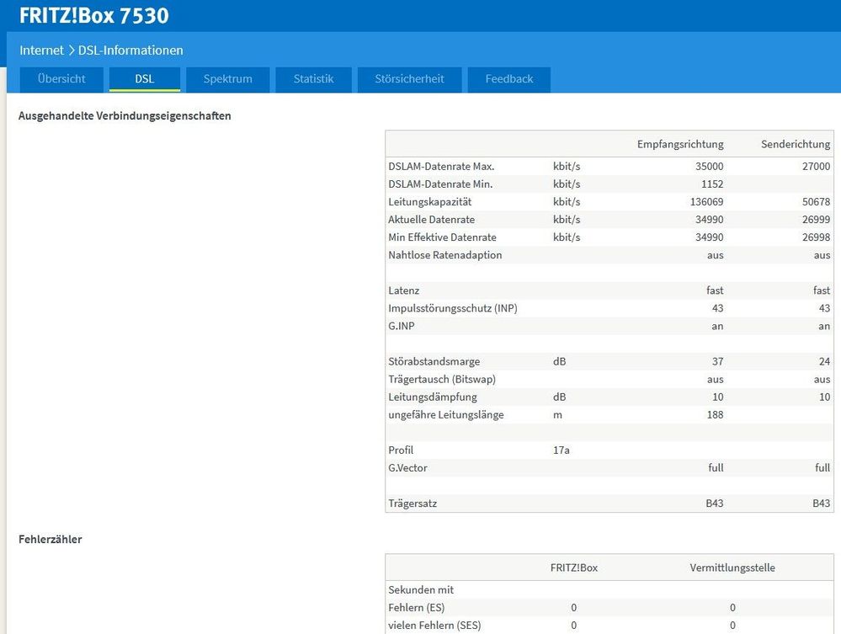Click the Empfangsrichtung column header
The width and height of the screenshot is (841, 634).
[x=680, y=144]
